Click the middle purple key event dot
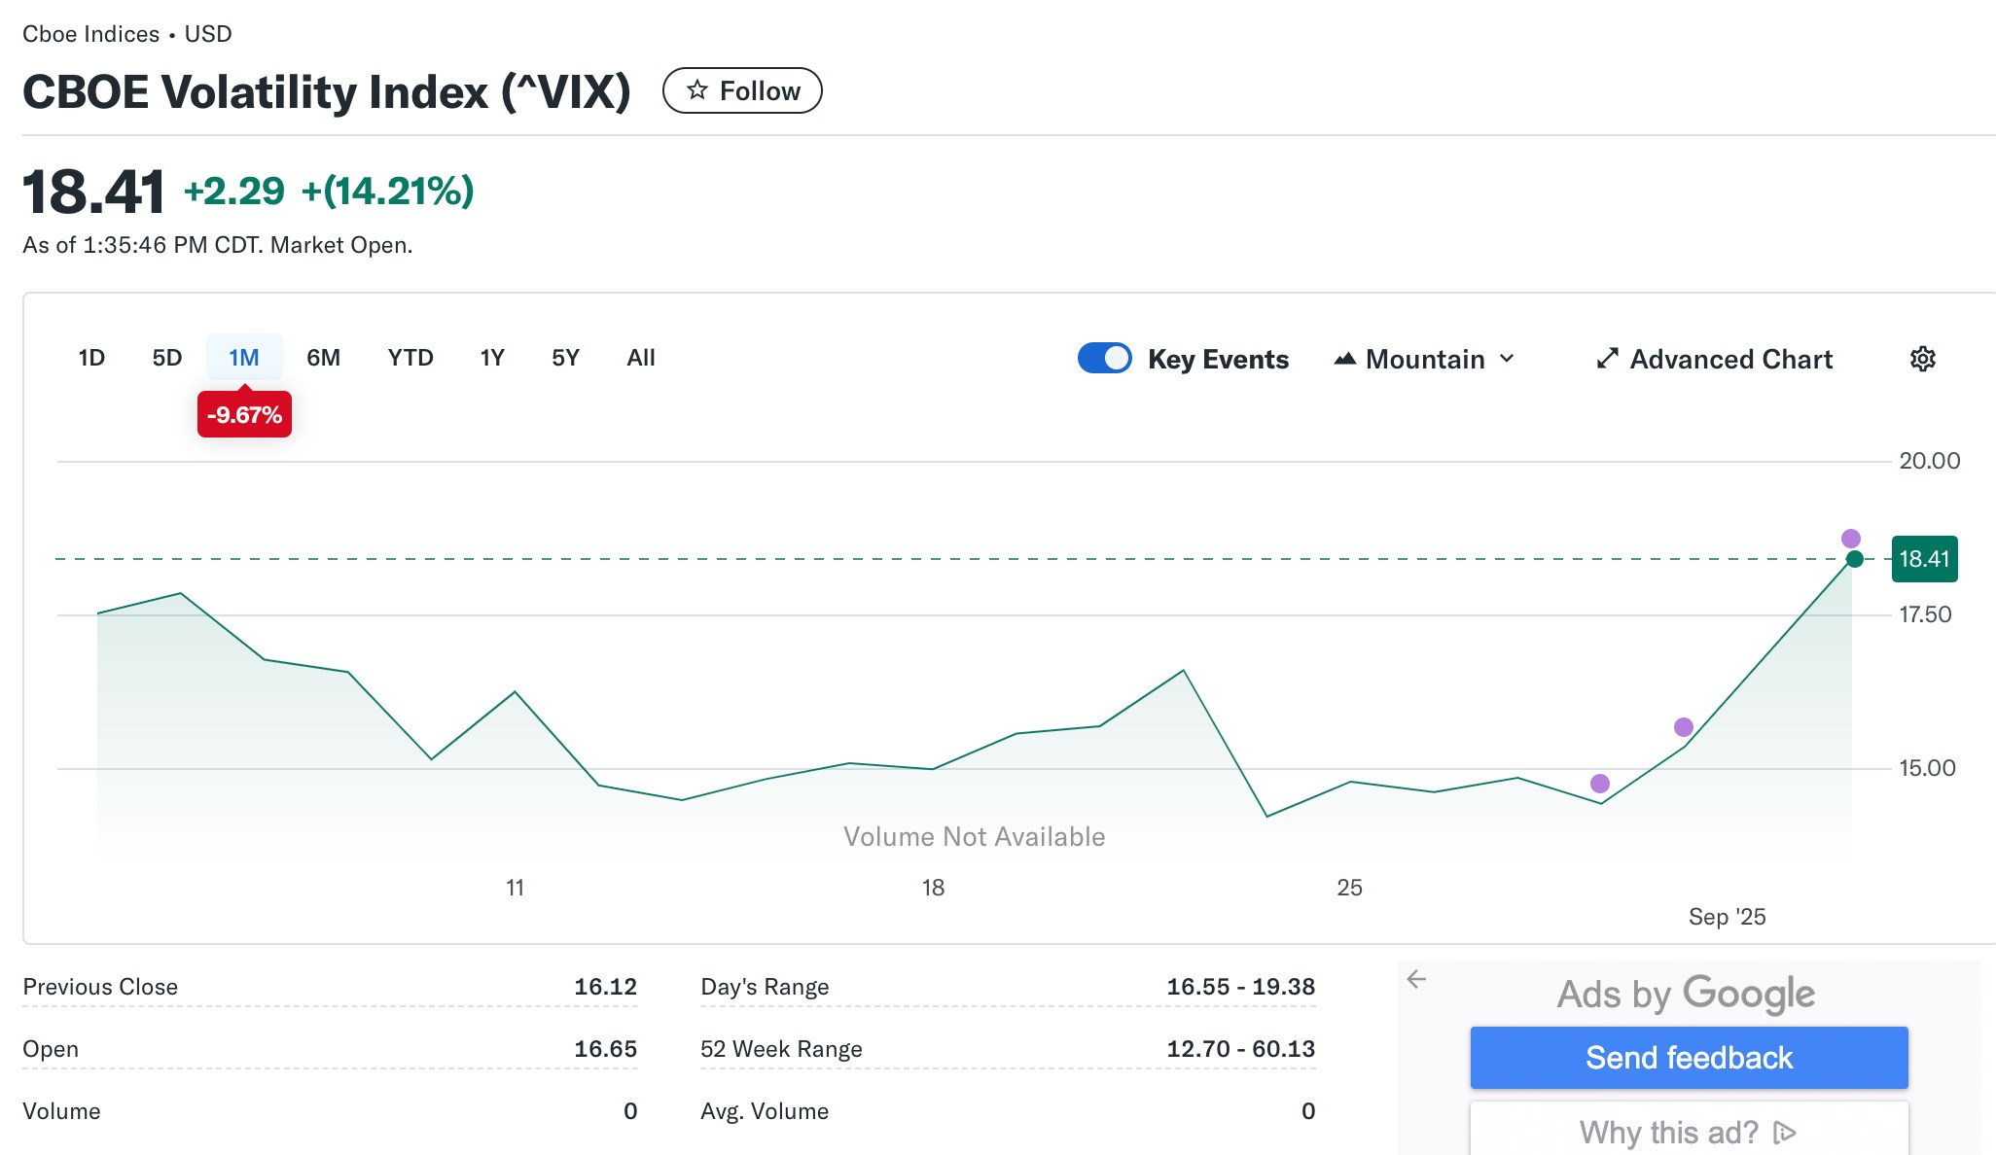Screen dimensions: 1996x1155 1683,727
